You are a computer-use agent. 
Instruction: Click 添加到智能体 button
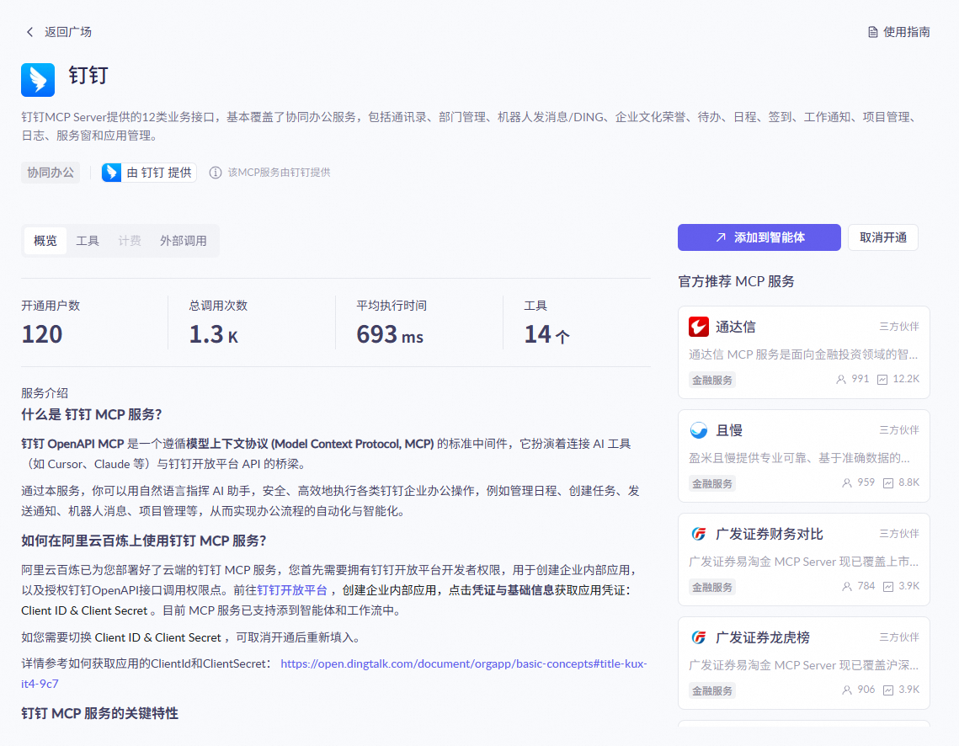click(759, 237)
